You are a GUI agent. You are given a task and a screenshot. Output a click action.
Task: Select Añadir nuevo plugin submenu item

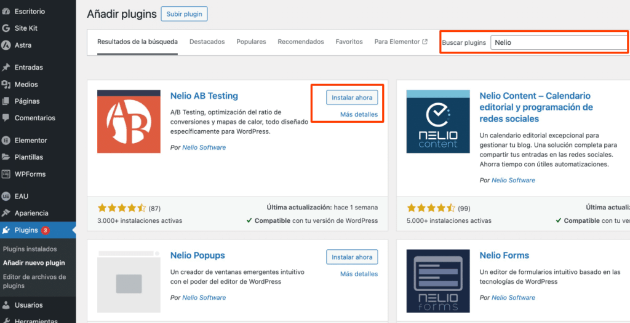click(x=34, y=263)
